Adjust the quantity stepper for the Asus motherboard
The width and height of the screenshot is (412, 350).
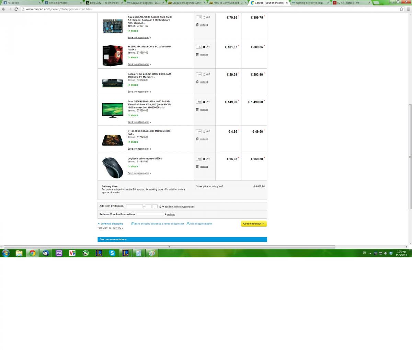coord(204,17)
